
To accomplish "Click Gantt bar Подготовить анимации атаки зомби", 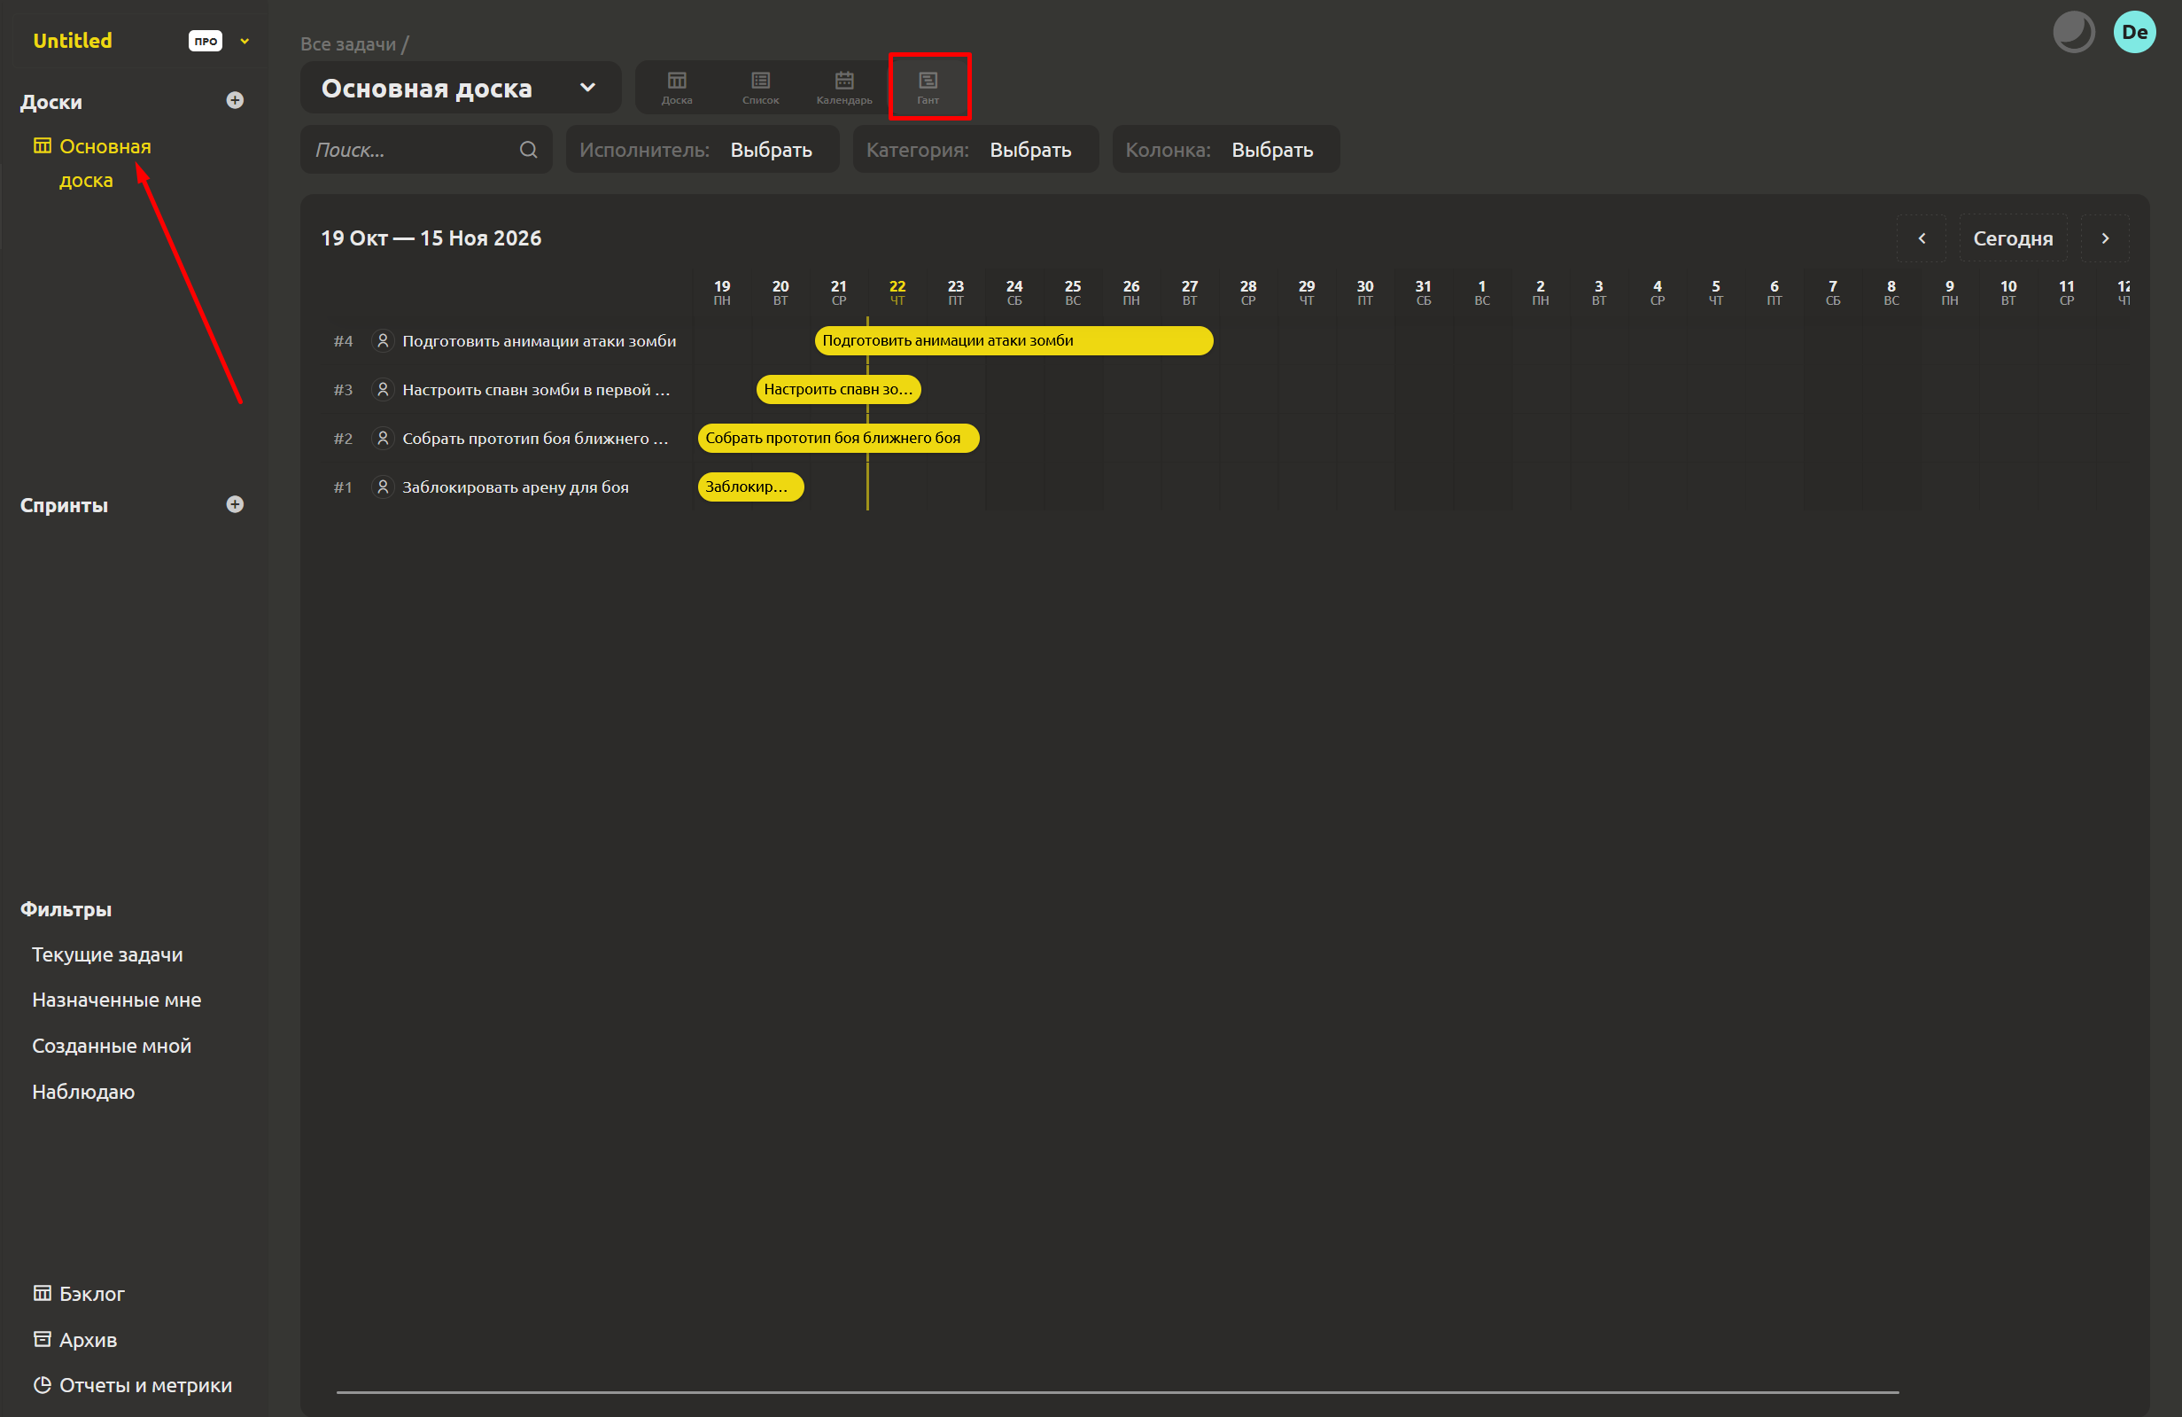I will [x=1014, y=341].
